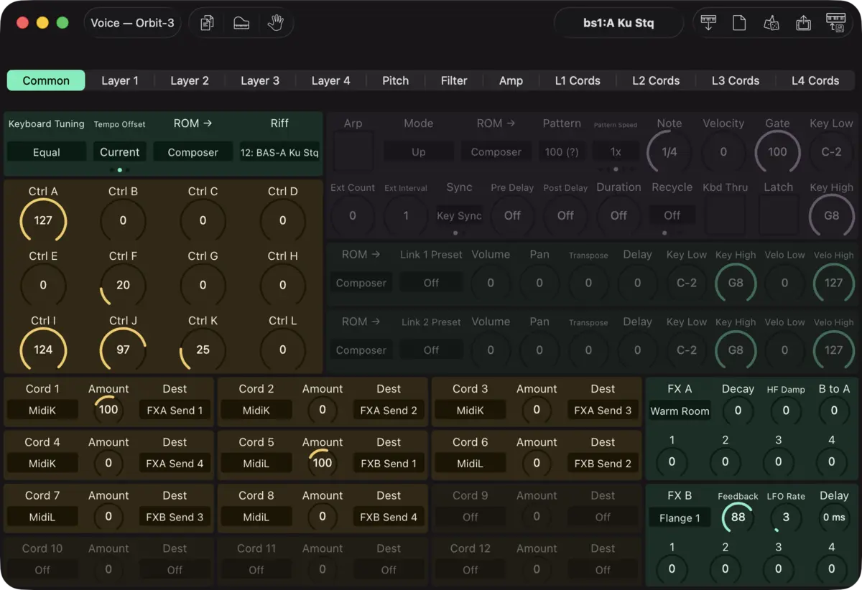
Task: Click the keyboard save-to-disk icon
Action: (x=835, y=23)
